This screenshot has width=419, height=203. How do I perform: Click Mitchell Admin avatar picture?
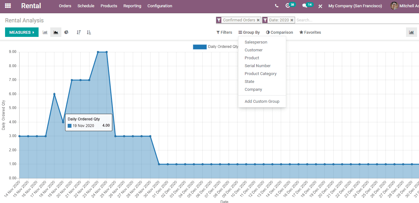pyautogui.click(x=394, y=6)
